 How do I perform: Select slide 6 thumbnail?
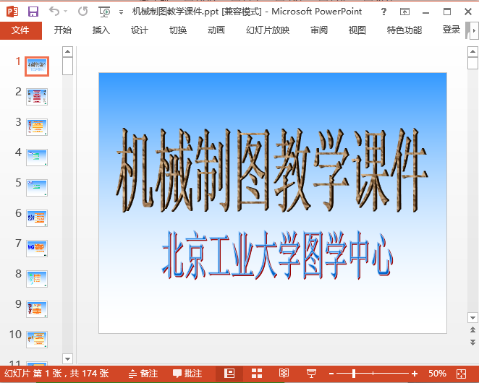tap(37, 218)
